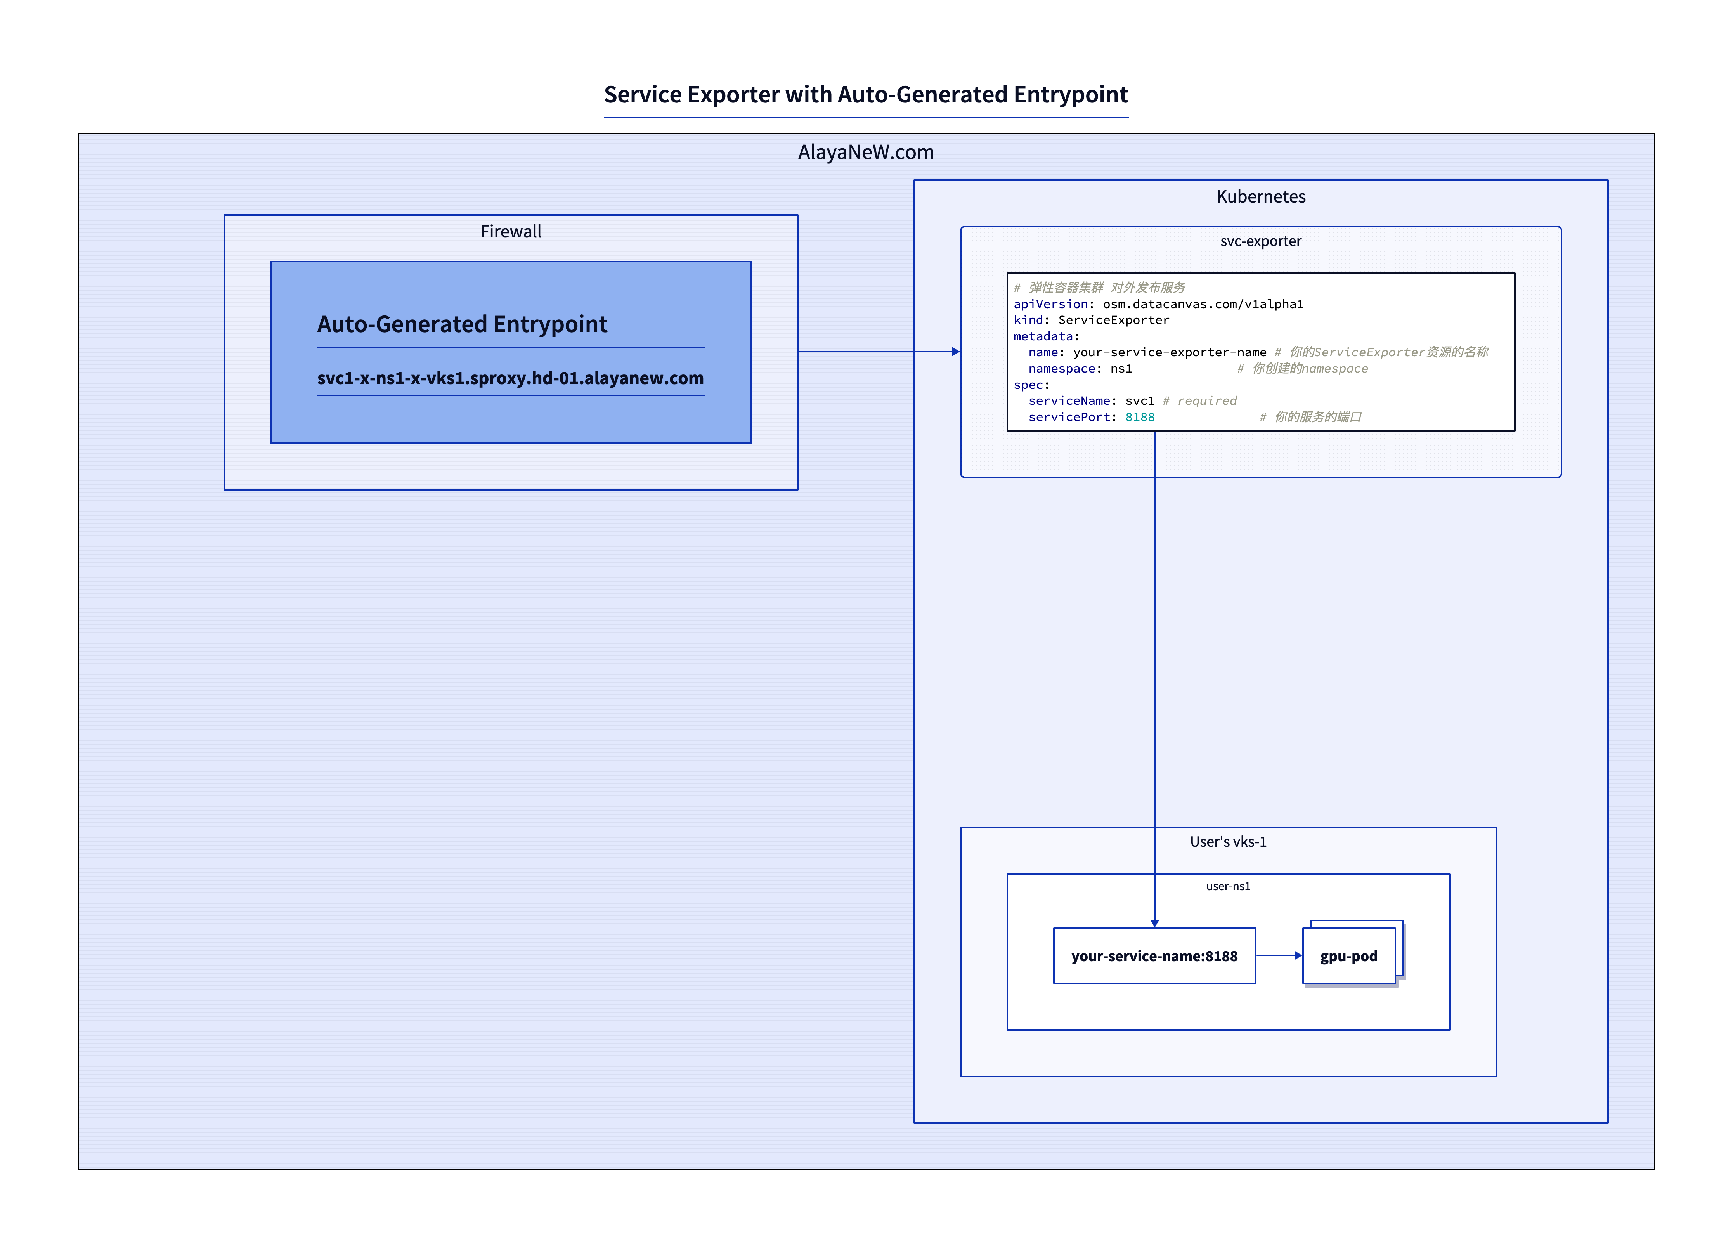Click the 'spec:' line in YAML
1733x1248 pixels.
click(1031, 385)
